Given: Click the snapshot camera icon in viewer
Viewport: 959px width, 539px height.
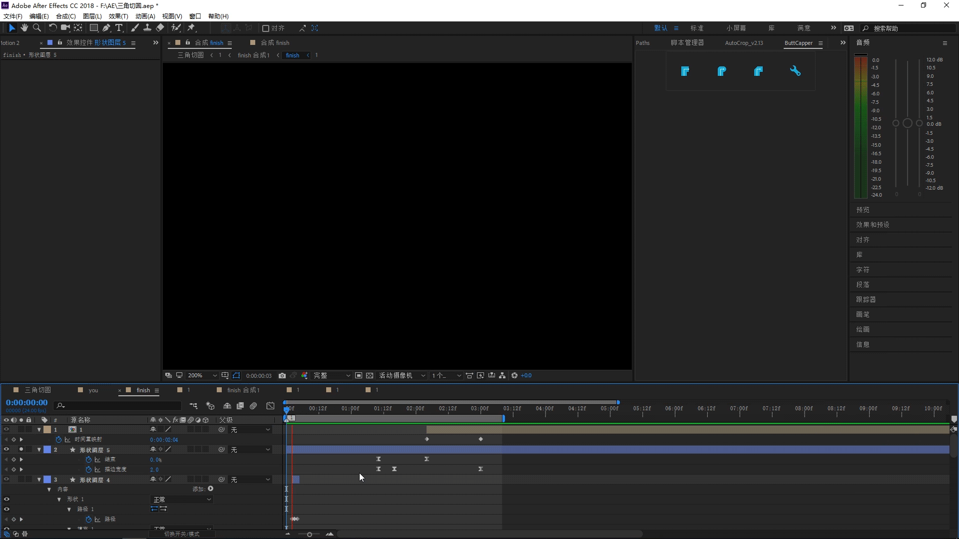Looking at the screenshot, I should point(282,375).
